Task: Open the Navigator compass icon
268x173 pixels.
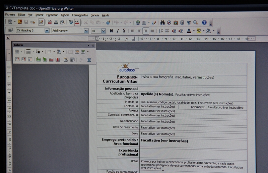Action: click(x=169, y=22)
